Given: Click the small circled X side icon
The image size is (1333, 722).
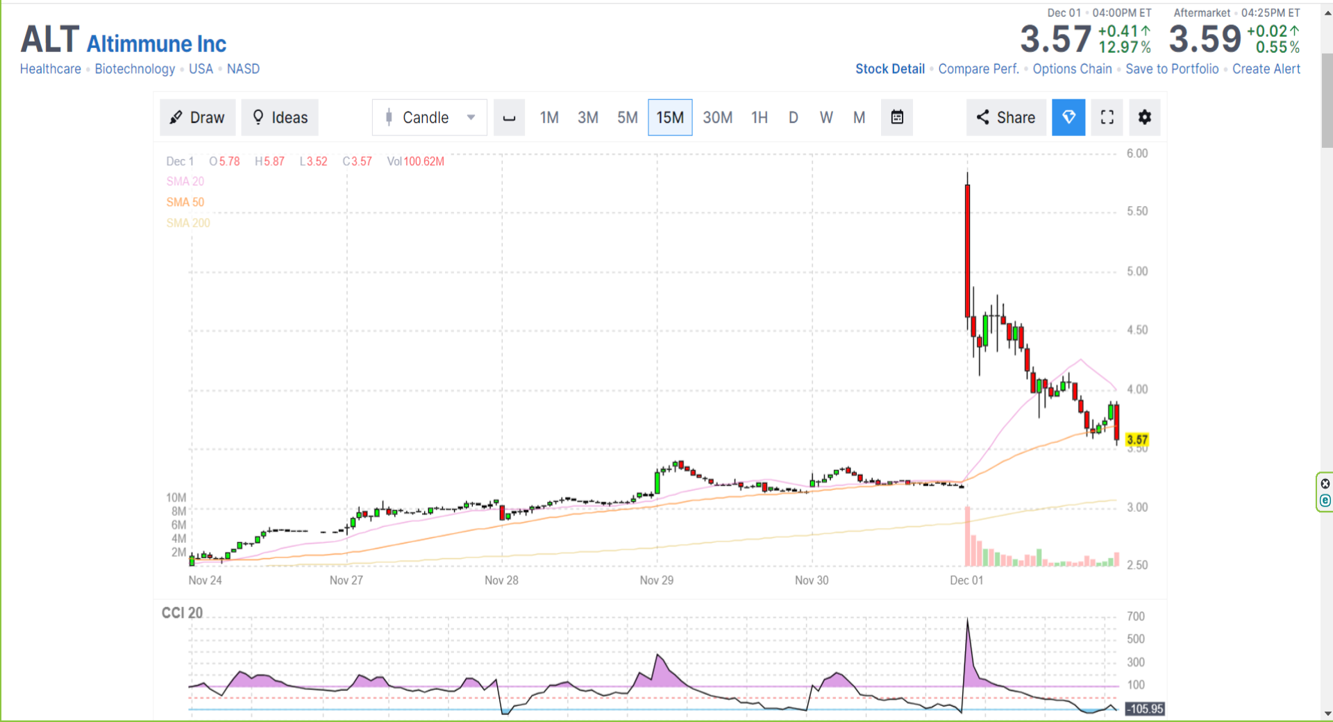Looking at the screenshot, I should (1325, 484).
